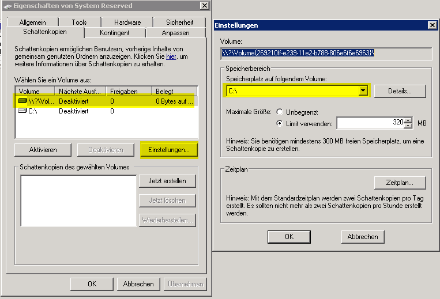Open the Speicherplatz volume dropdown arrow
Viewport: 440px width, 299px height.
point(363,90)
